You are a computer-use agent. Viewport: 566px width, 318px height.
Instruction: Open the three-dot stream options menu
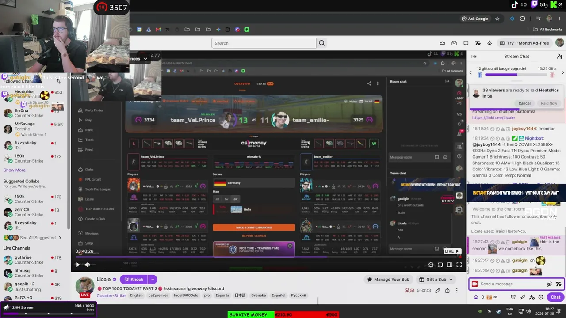(457, 290)
